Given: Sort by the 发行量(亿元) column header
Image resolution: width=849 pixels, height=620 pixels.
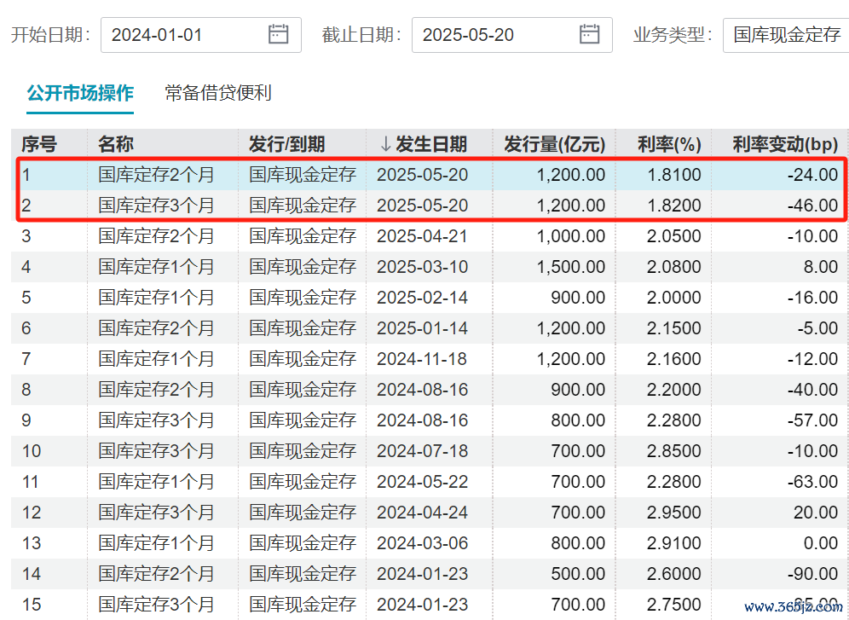Looking at the screenshot, I should (x=554, y=144).
